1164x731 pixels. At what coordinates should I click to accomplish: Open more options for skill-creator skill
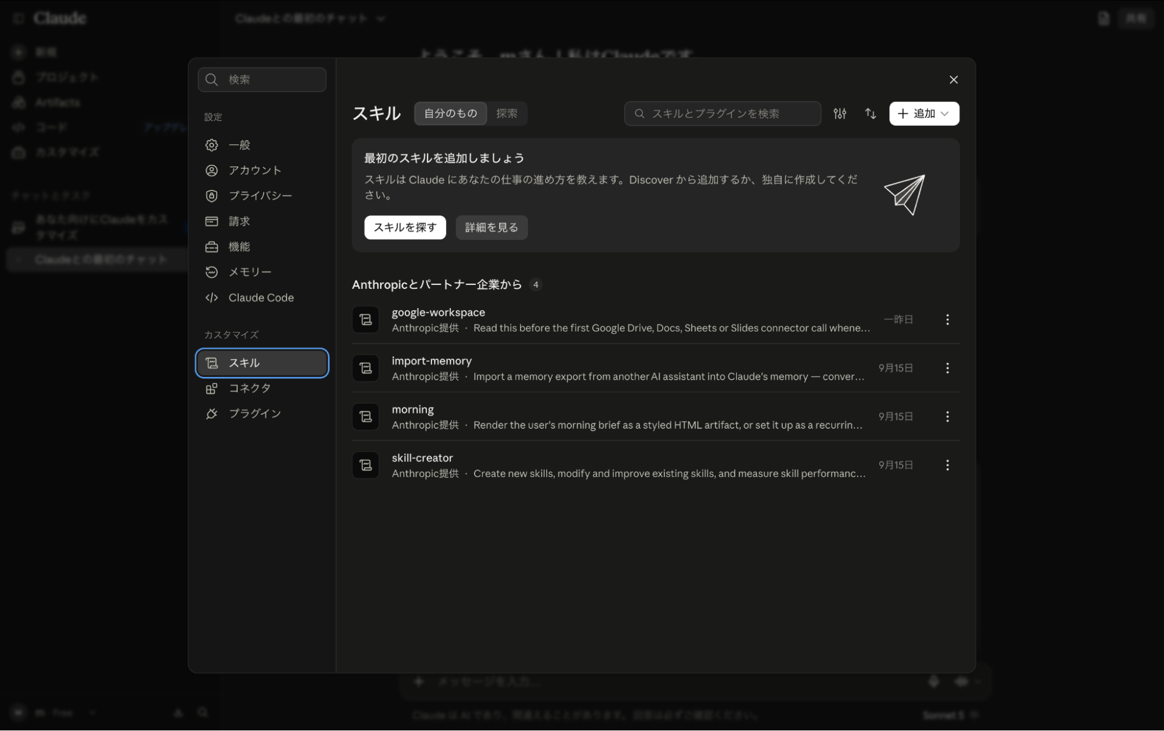(947, 465)
